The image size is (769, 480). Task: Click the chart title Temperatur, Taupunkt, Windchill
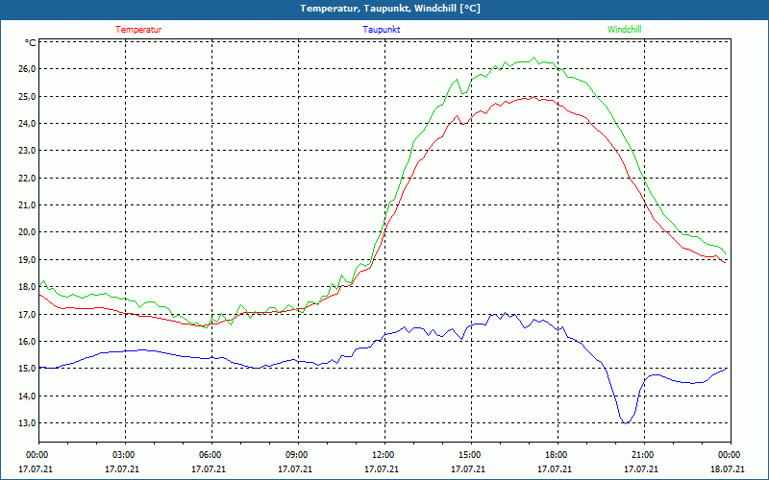tap(390, 9)
